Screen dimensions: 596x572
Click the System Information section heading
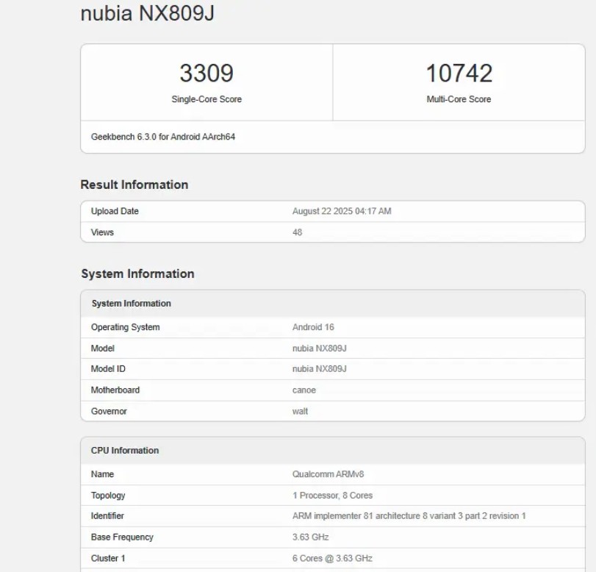coord(137,274)
